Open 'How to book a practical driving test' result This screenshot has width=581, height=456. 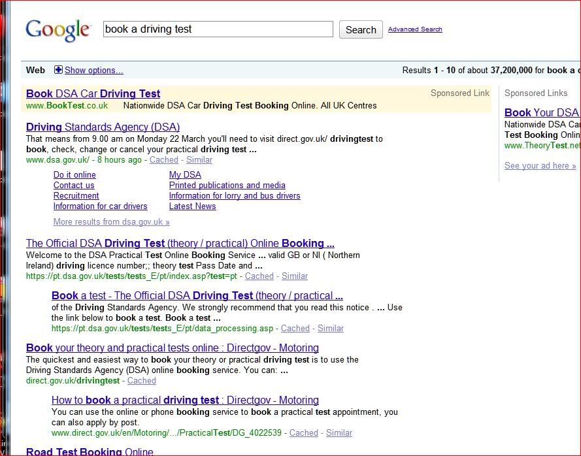click(x=185, y=400)
